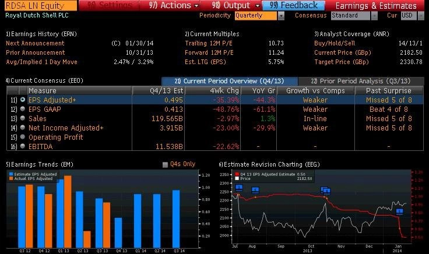The image size is (429, 254).
Task: Click the orange Actual EPS Adjusted swatch
Action: [11, 178]
